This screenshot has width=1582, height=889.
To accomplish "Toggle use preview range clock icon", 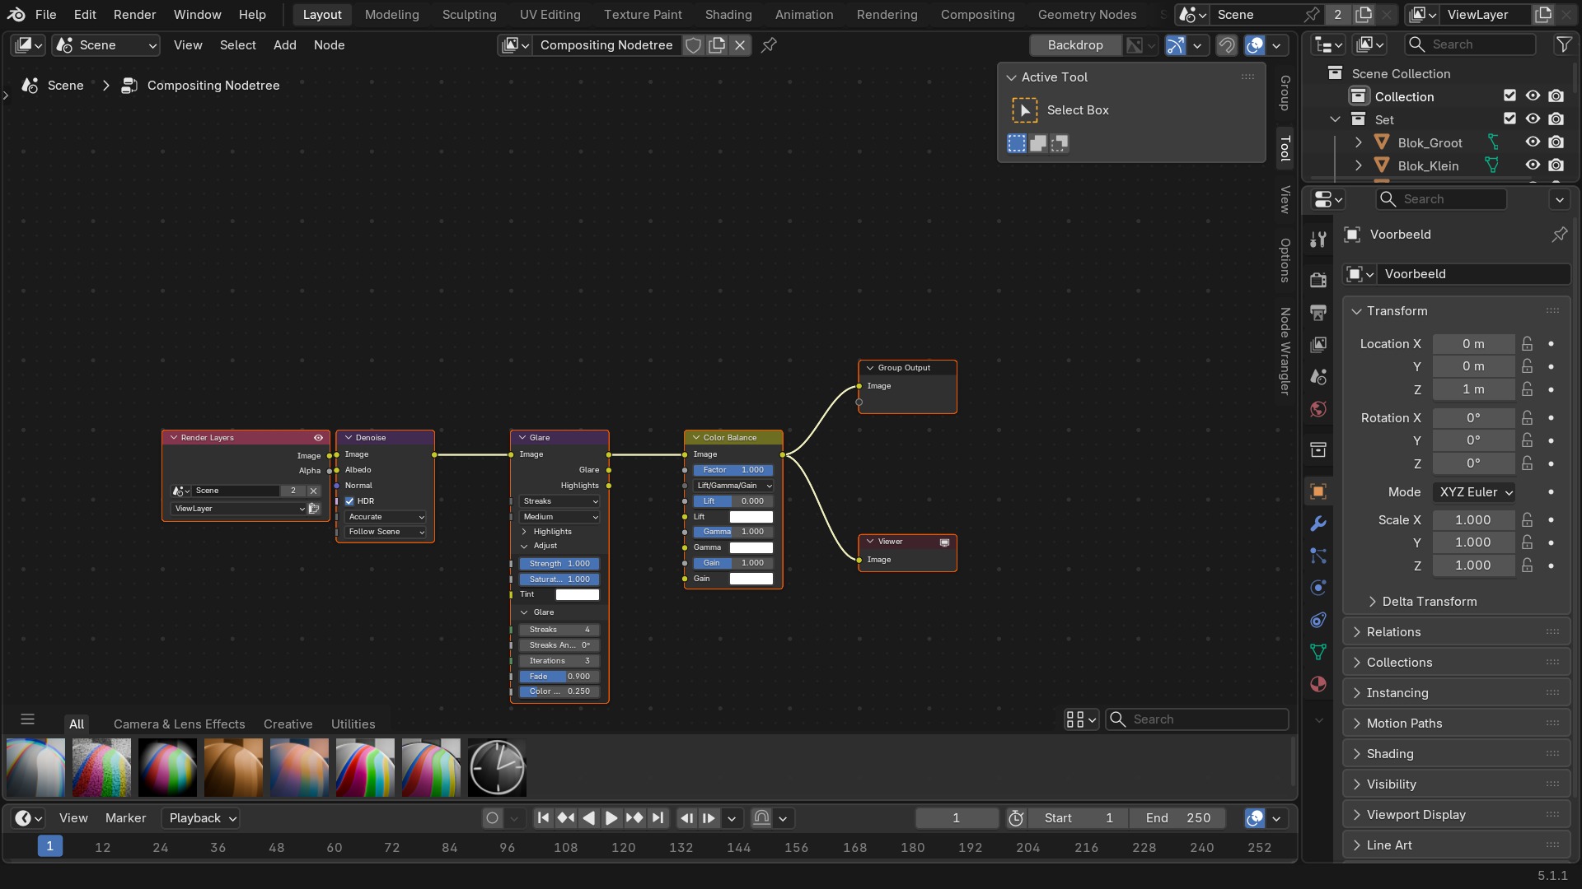I will click(x=1016, y=818).
